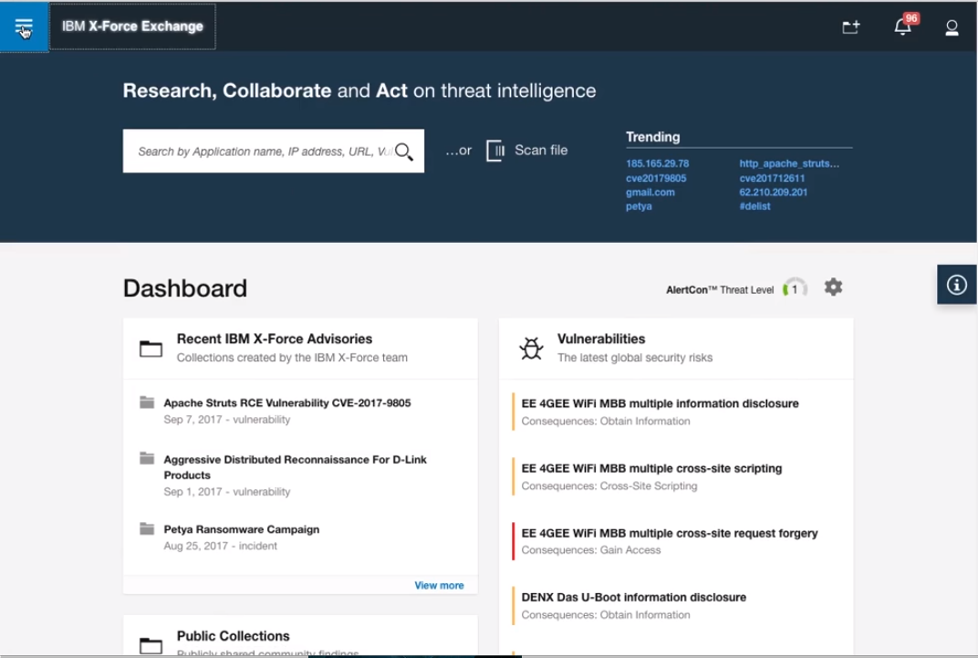Click the Vulnerabilities bug icon
978x658 pixels.
tap(531, 348)
